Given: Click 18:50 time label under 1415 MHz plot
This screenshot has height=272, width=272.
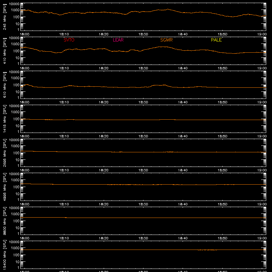Looking at the screenshot, I should 222,136.
